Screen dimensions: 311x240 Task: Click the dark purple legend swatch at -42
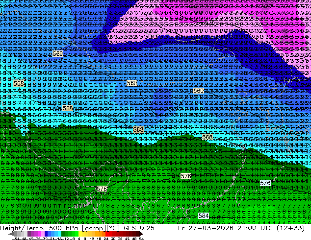29,234
